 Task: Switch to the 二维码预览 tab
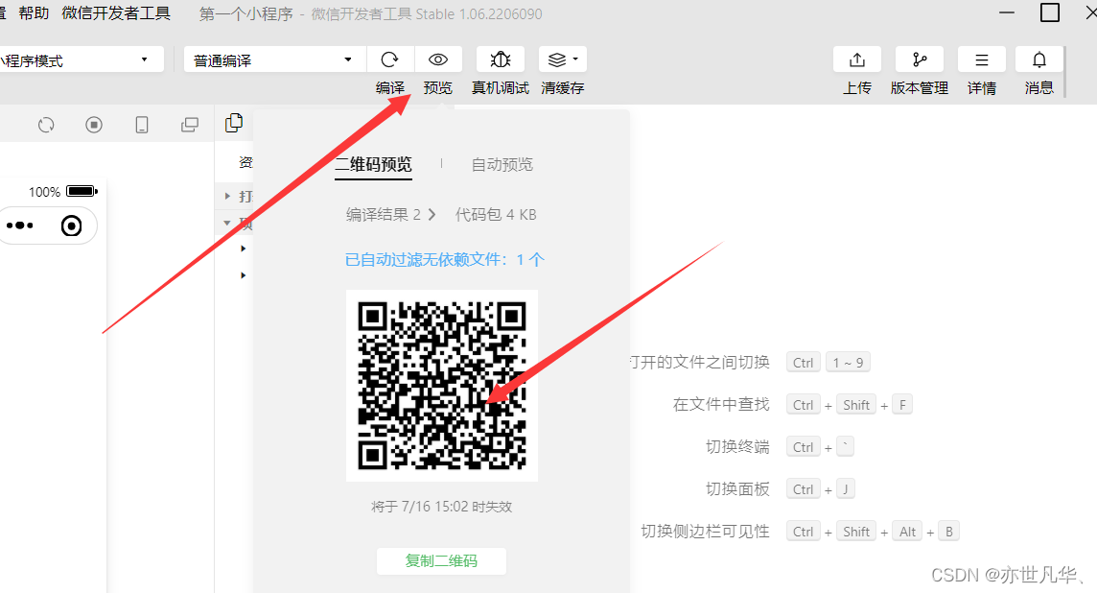coord(374,164)
